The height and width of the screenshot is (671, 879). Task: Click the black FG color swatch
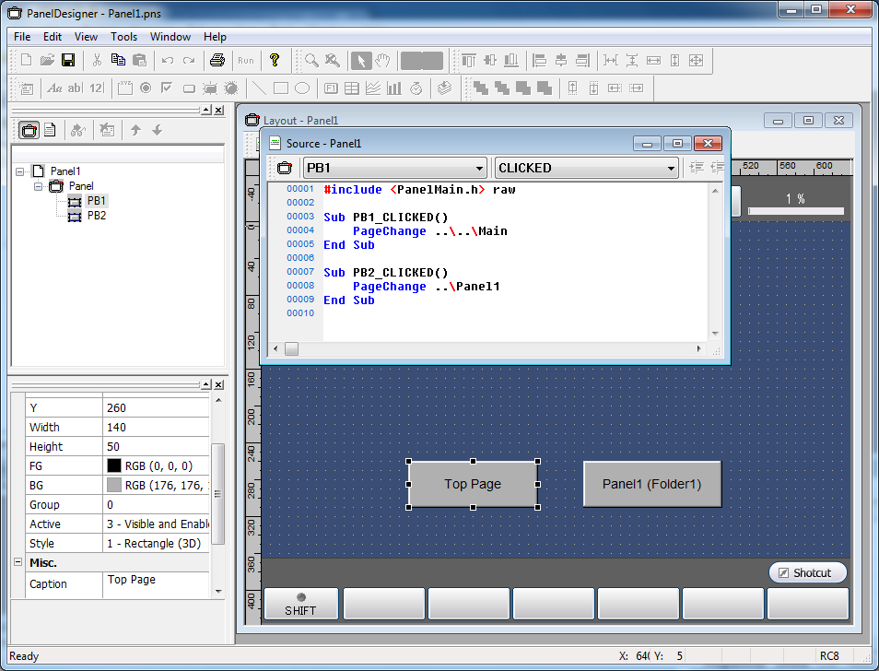tap(114, 466)
